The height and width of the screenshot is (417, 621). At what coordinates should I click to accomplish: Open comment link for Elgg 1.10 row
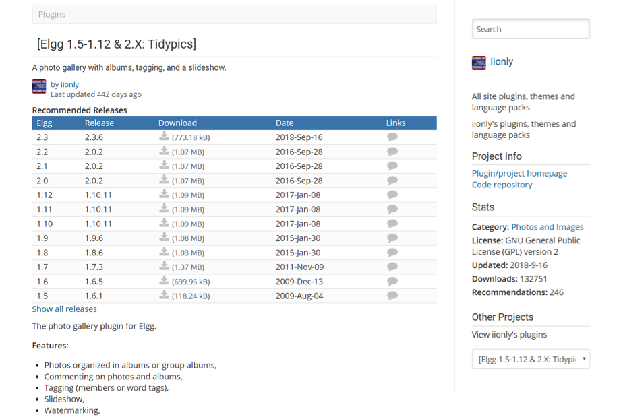pos(392,224)
